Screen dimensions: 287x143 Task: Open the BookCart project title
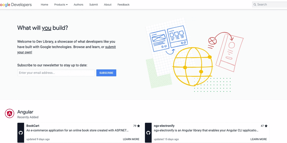(x=33, y=126)
